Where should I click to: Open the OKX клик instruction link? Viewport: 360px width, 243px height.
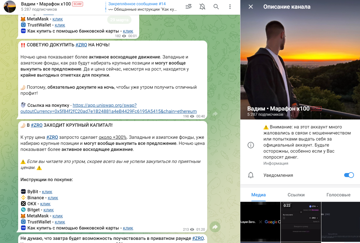[x=45, y=204]
